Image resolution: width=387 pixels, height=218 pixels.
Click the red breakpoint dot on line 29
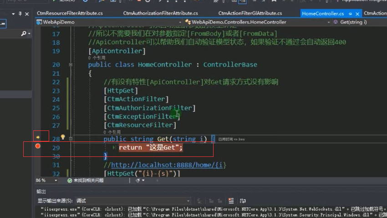(38, 146)
